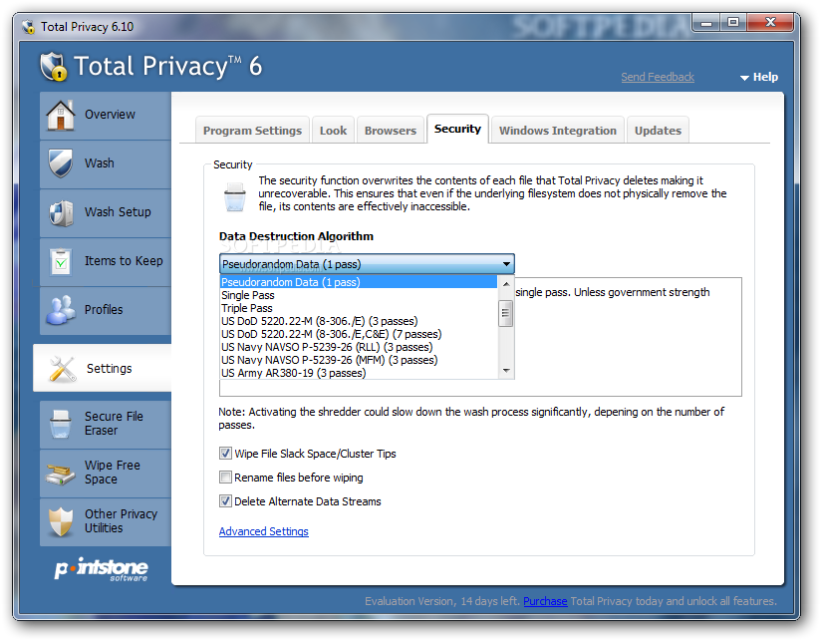Image resolution: width=821 pixels, height=641 pixels.
Task: Click the title bar application icon
Action: coord(28,27)
